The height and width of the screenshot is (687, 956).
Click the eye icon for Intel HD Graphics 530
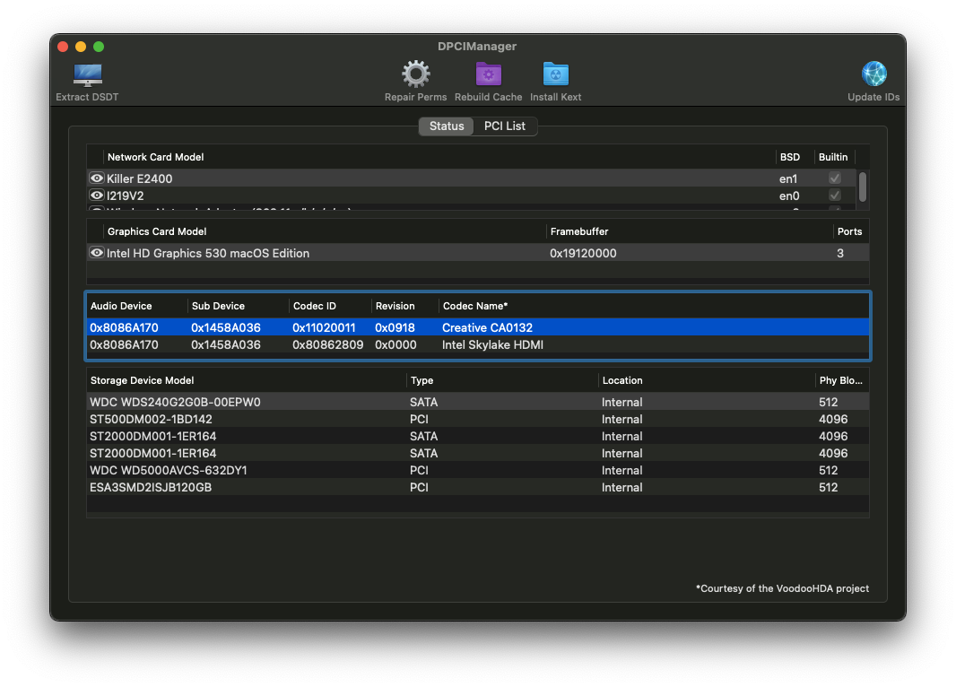coord(97,253)
